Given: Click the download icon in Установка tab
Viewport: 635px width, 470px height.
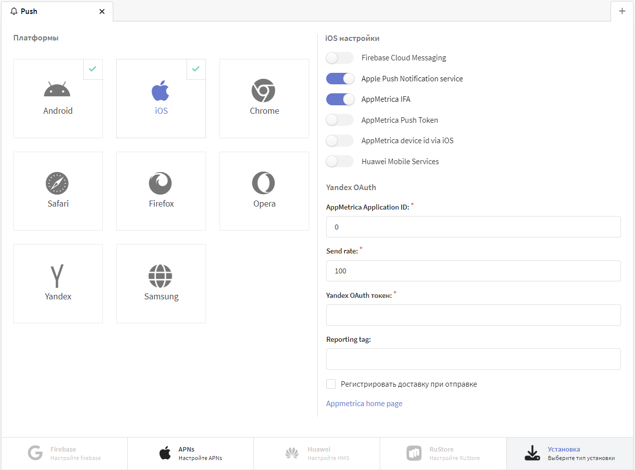Looking at the screenshot, I should tap(532, 453).
